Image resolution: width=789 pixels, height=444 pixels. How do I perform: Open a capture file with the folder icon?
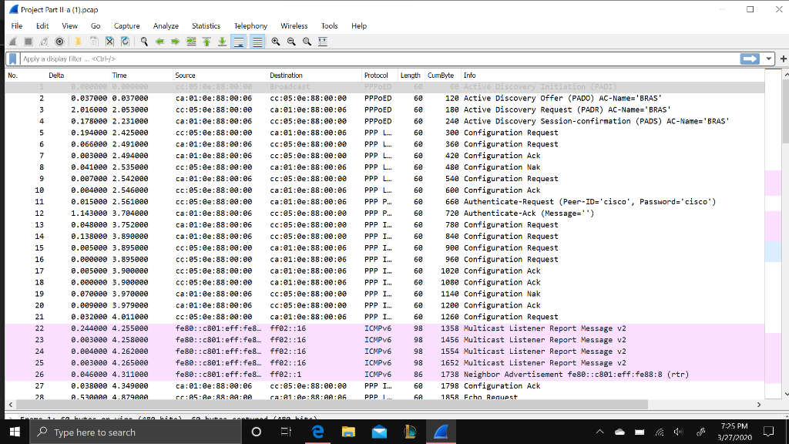coord(79,42)
